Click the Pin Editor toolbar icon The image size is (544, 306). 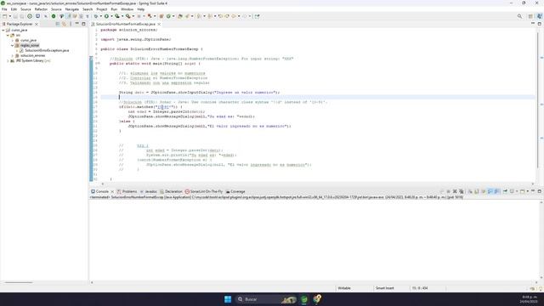(x=257, y=16)
